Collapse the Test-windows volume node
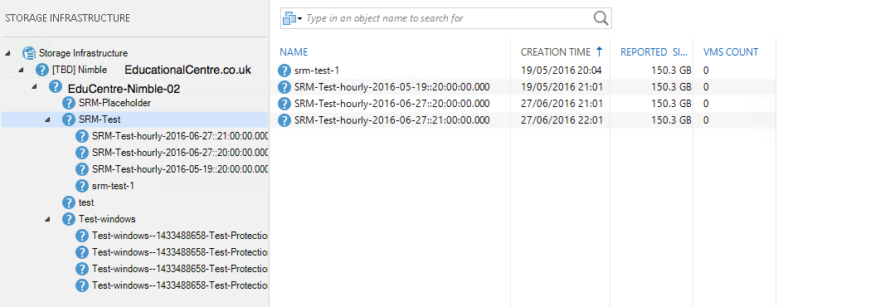 coord(48,219)
